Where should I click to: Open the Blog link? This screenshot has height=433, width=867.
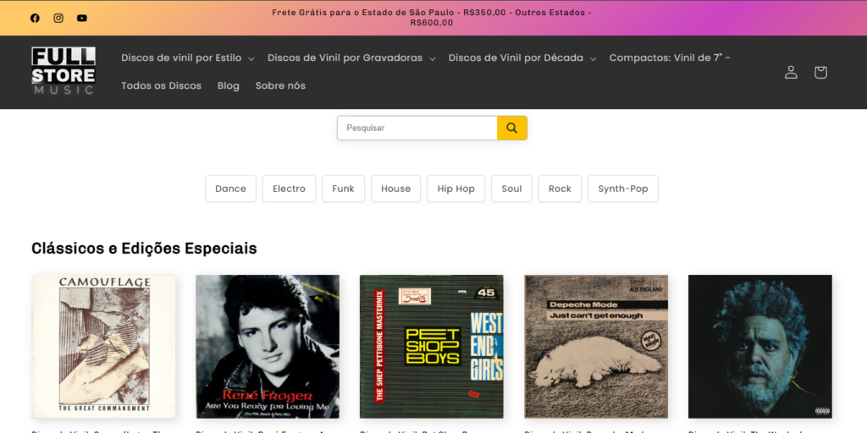[x=229, y=85]
